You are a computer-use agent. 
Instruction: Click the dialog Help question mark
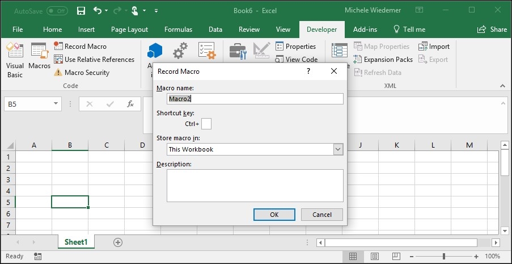point(308,72)
